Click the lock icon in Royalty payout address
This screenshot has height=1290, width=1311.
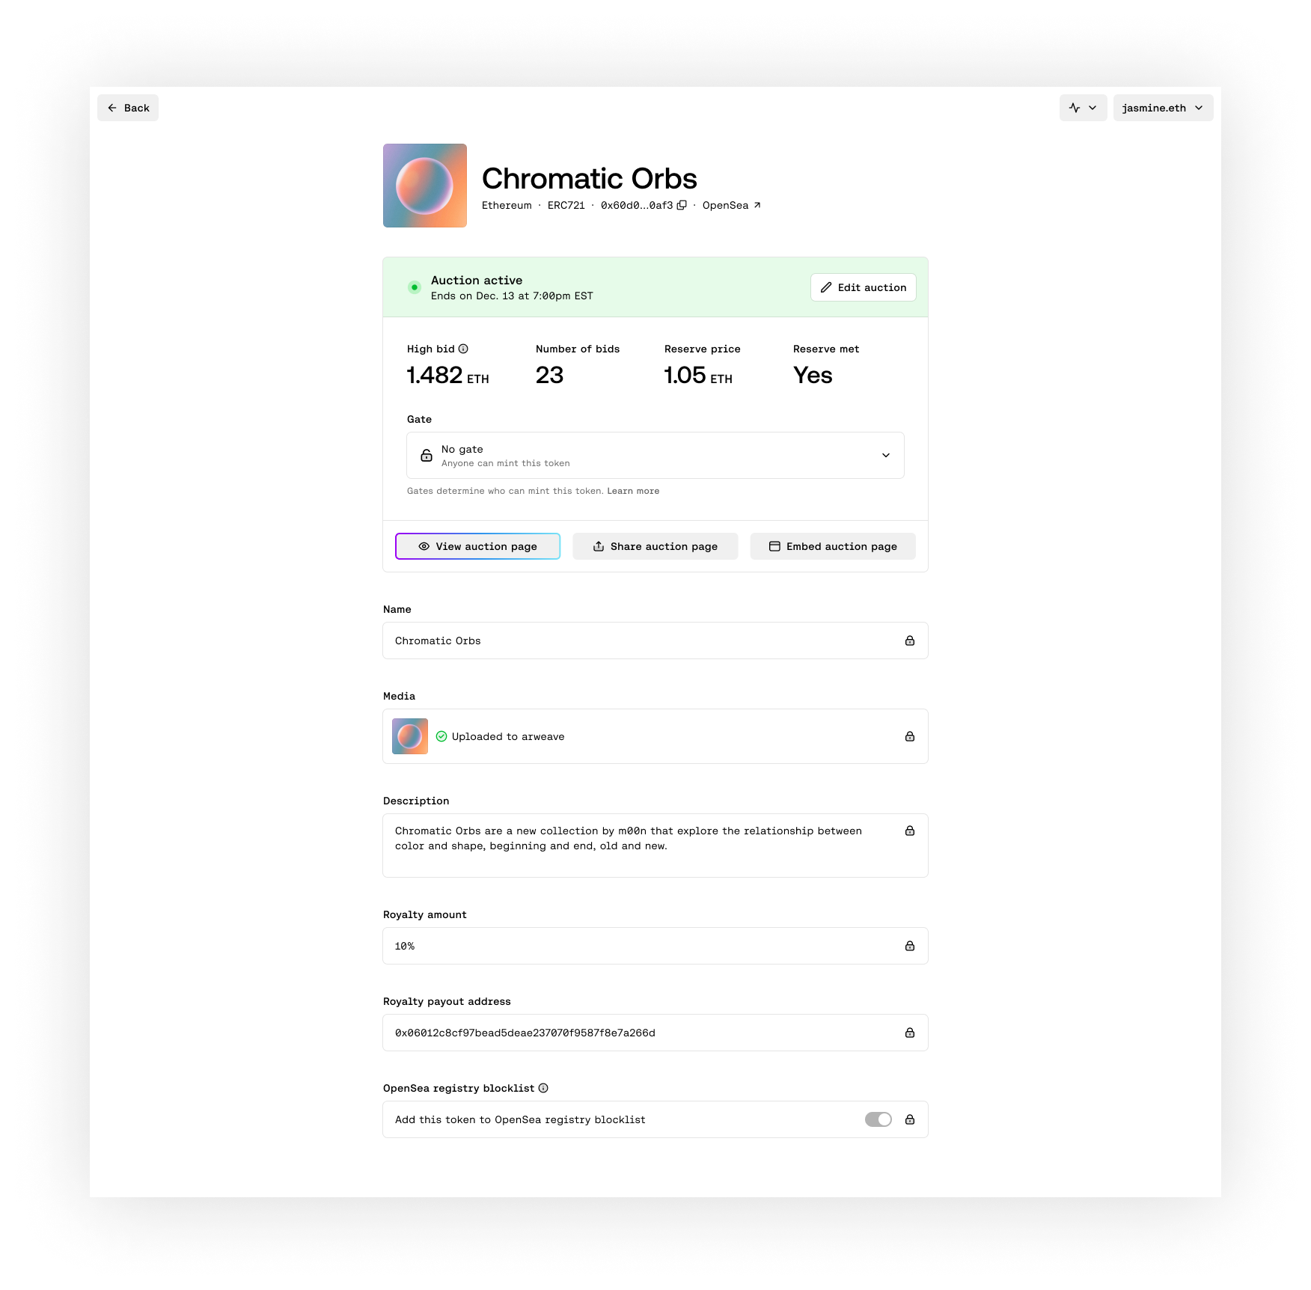click(x=910, y=1033)
